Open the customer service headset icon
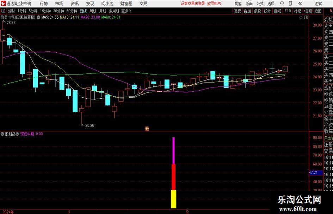 pyautogui.click(x=282, y=4)
